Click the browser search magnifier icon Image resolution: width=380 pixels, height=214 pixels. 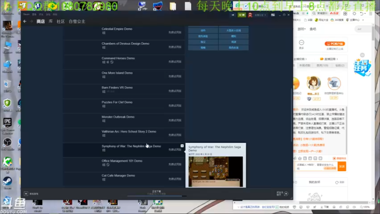pos(314,13)
